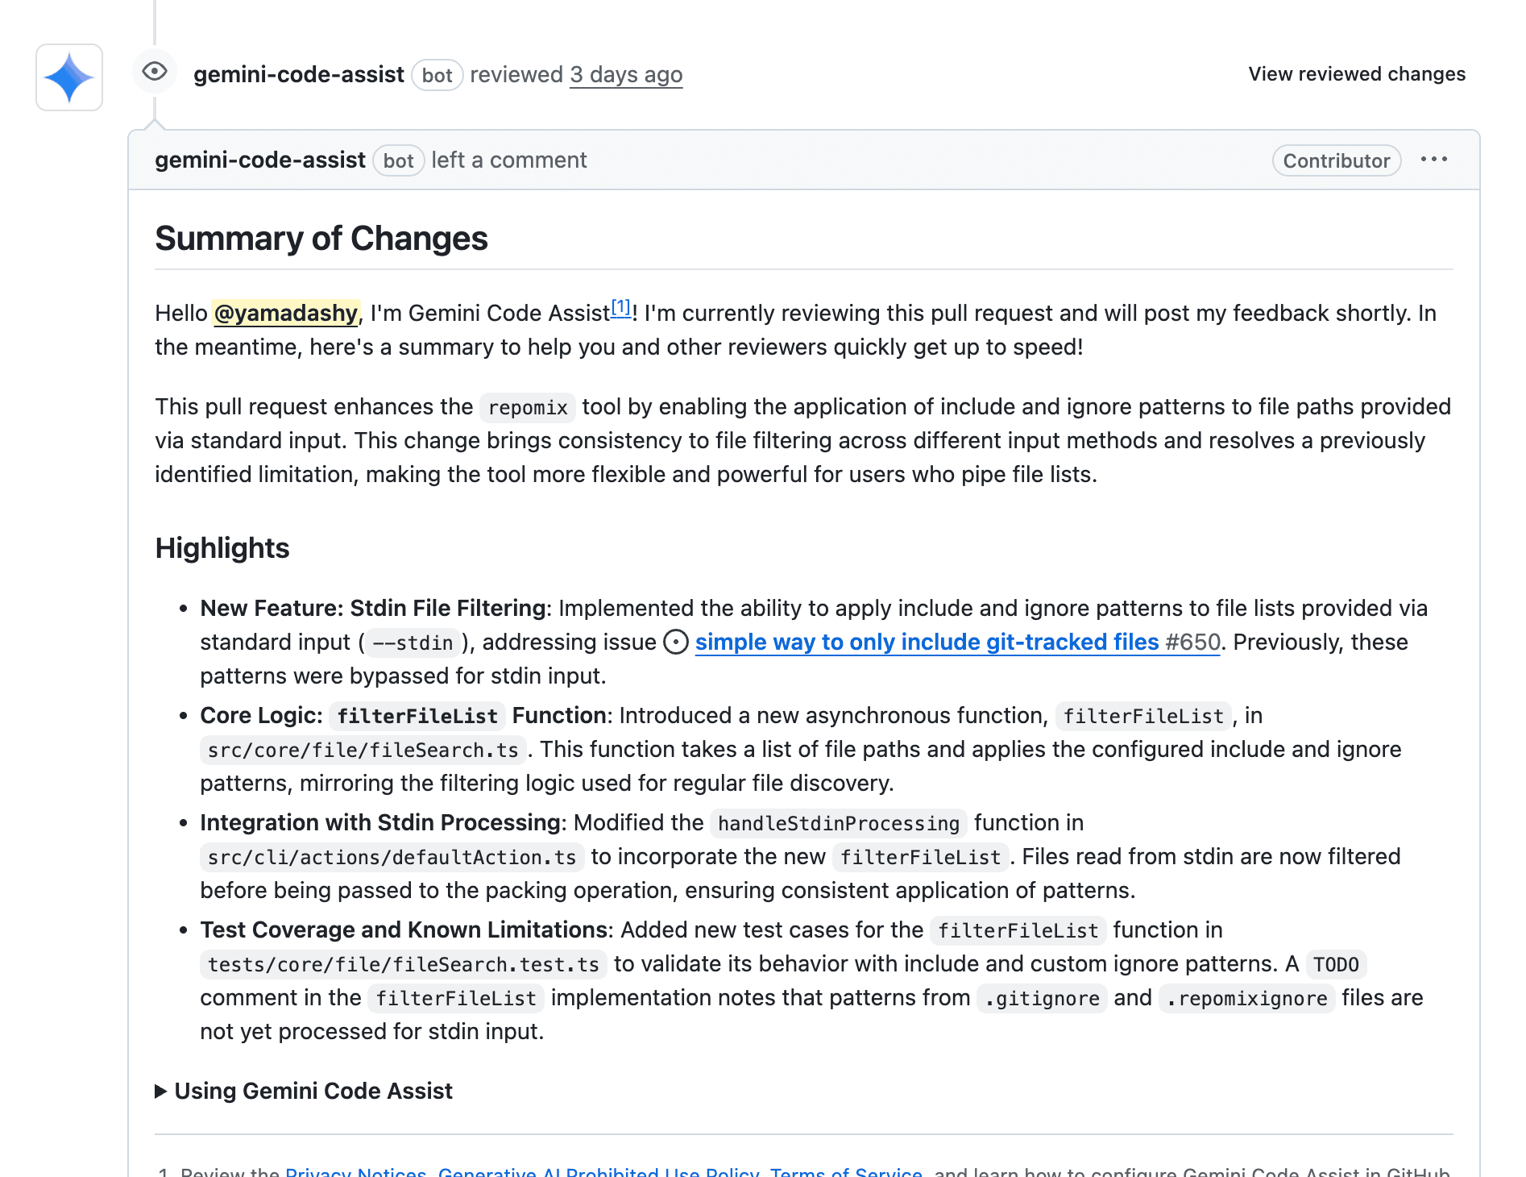Click the bot label beside "reviewed"
1526x1177 pixels.
tap(437, 76)
